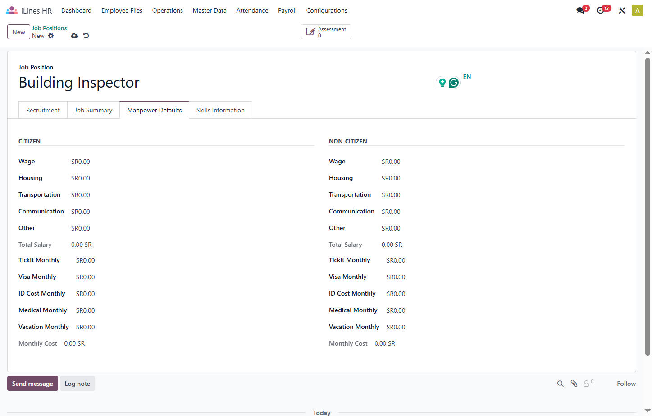Search chatter messages with the magnifier icon
This screenshot has height=416, width=652.
click(x=561, y=384)
